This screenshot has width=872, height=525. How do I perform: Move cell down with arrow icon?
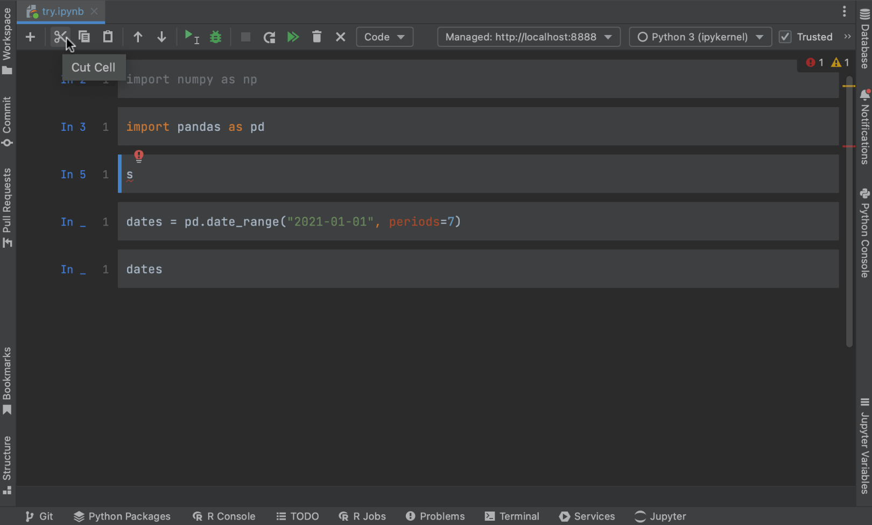pyautogui.click(x=161, y=37)
